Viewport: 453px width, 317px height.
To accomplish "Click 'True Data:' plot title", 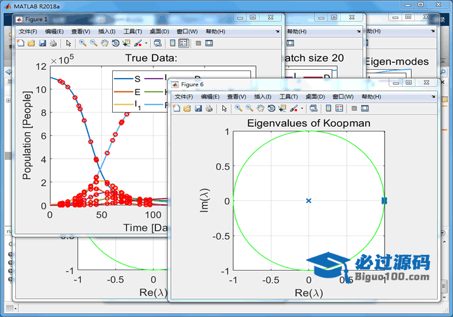I will click(x=151, y=58).
